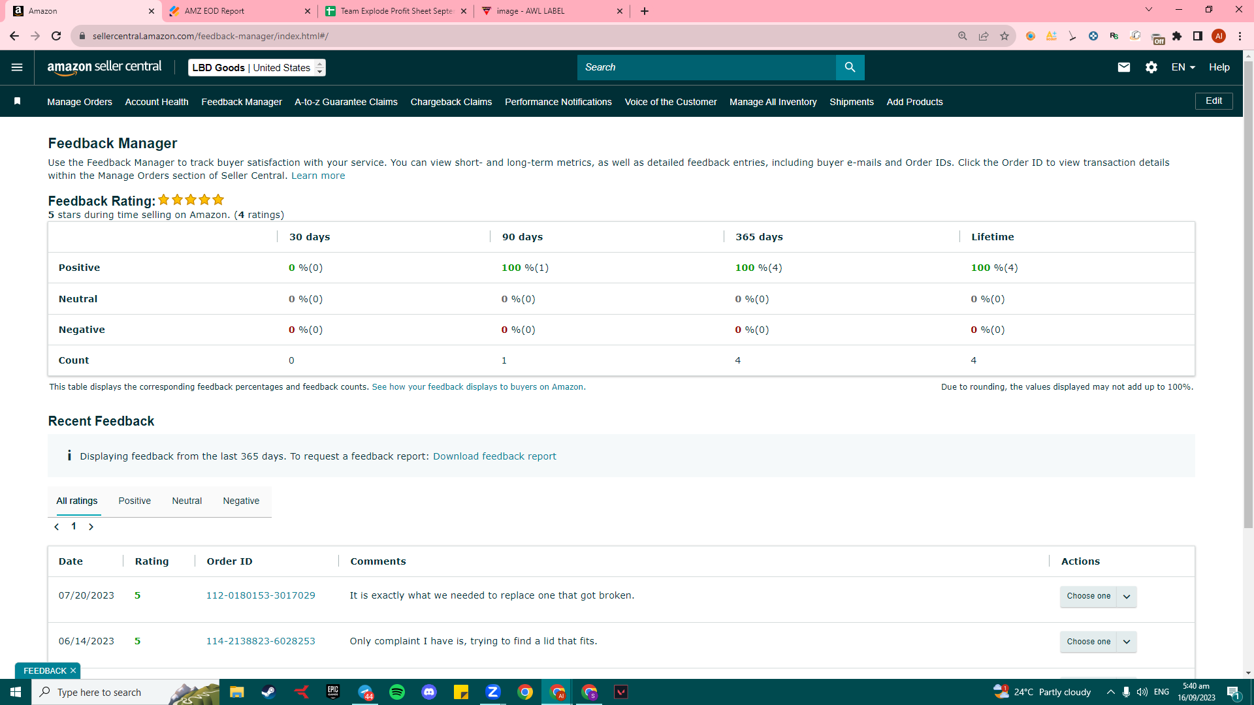Open order 112-0180153-3017029
The height and width of the screenshot is (705, 1254).
pyautogui.click(x=261, y=595)
